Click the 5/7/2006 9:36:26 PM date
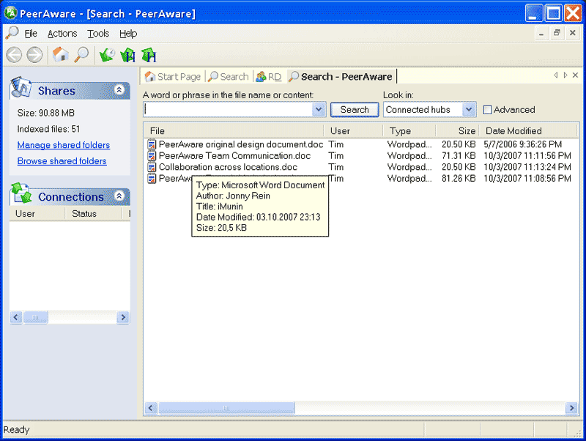 [522, 144]
